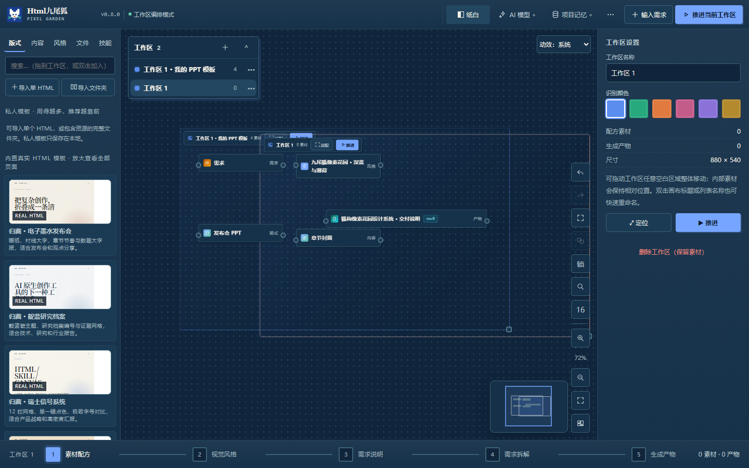Click the fit-view icon below the redo arrow
The image size is (749, 468).
[580, 218]
